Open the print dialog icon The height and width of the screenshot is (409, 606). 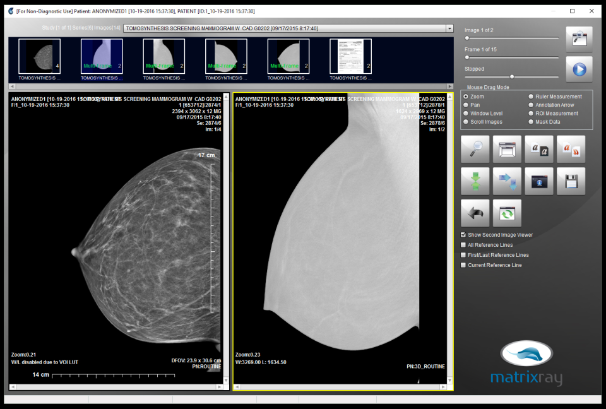click(x=506, y=149)
